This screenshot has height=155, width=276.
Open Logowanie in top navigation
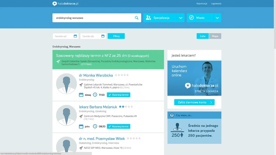point(216,3)
